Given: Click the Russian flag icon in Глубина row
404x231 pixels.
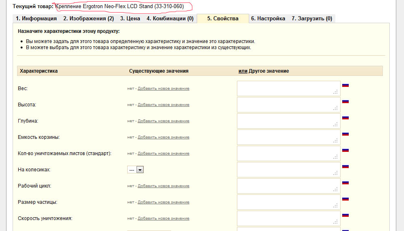Looking at the screenshot, I should (x=345, y=118).
